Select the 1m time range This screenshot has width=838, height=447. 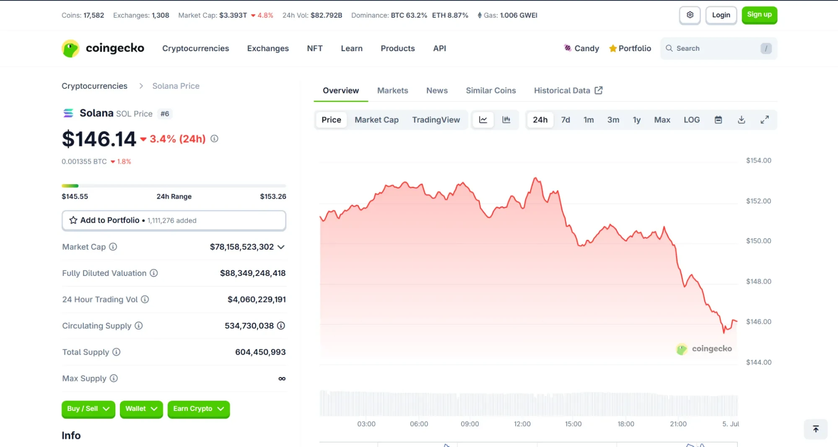589,120
